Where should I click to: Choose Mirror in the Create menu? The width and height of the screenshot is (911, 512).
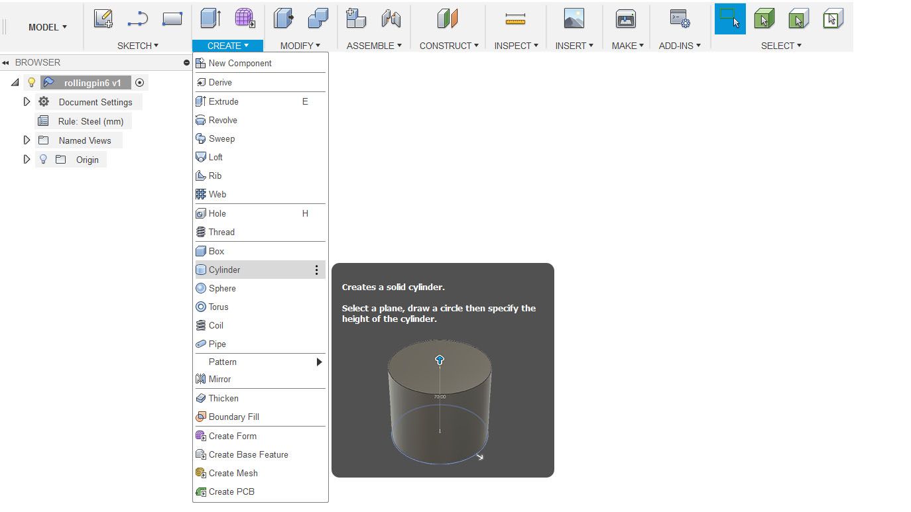click(260, 379)
